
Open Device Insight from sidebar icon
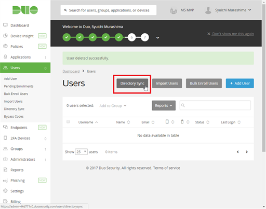(5, 36)
